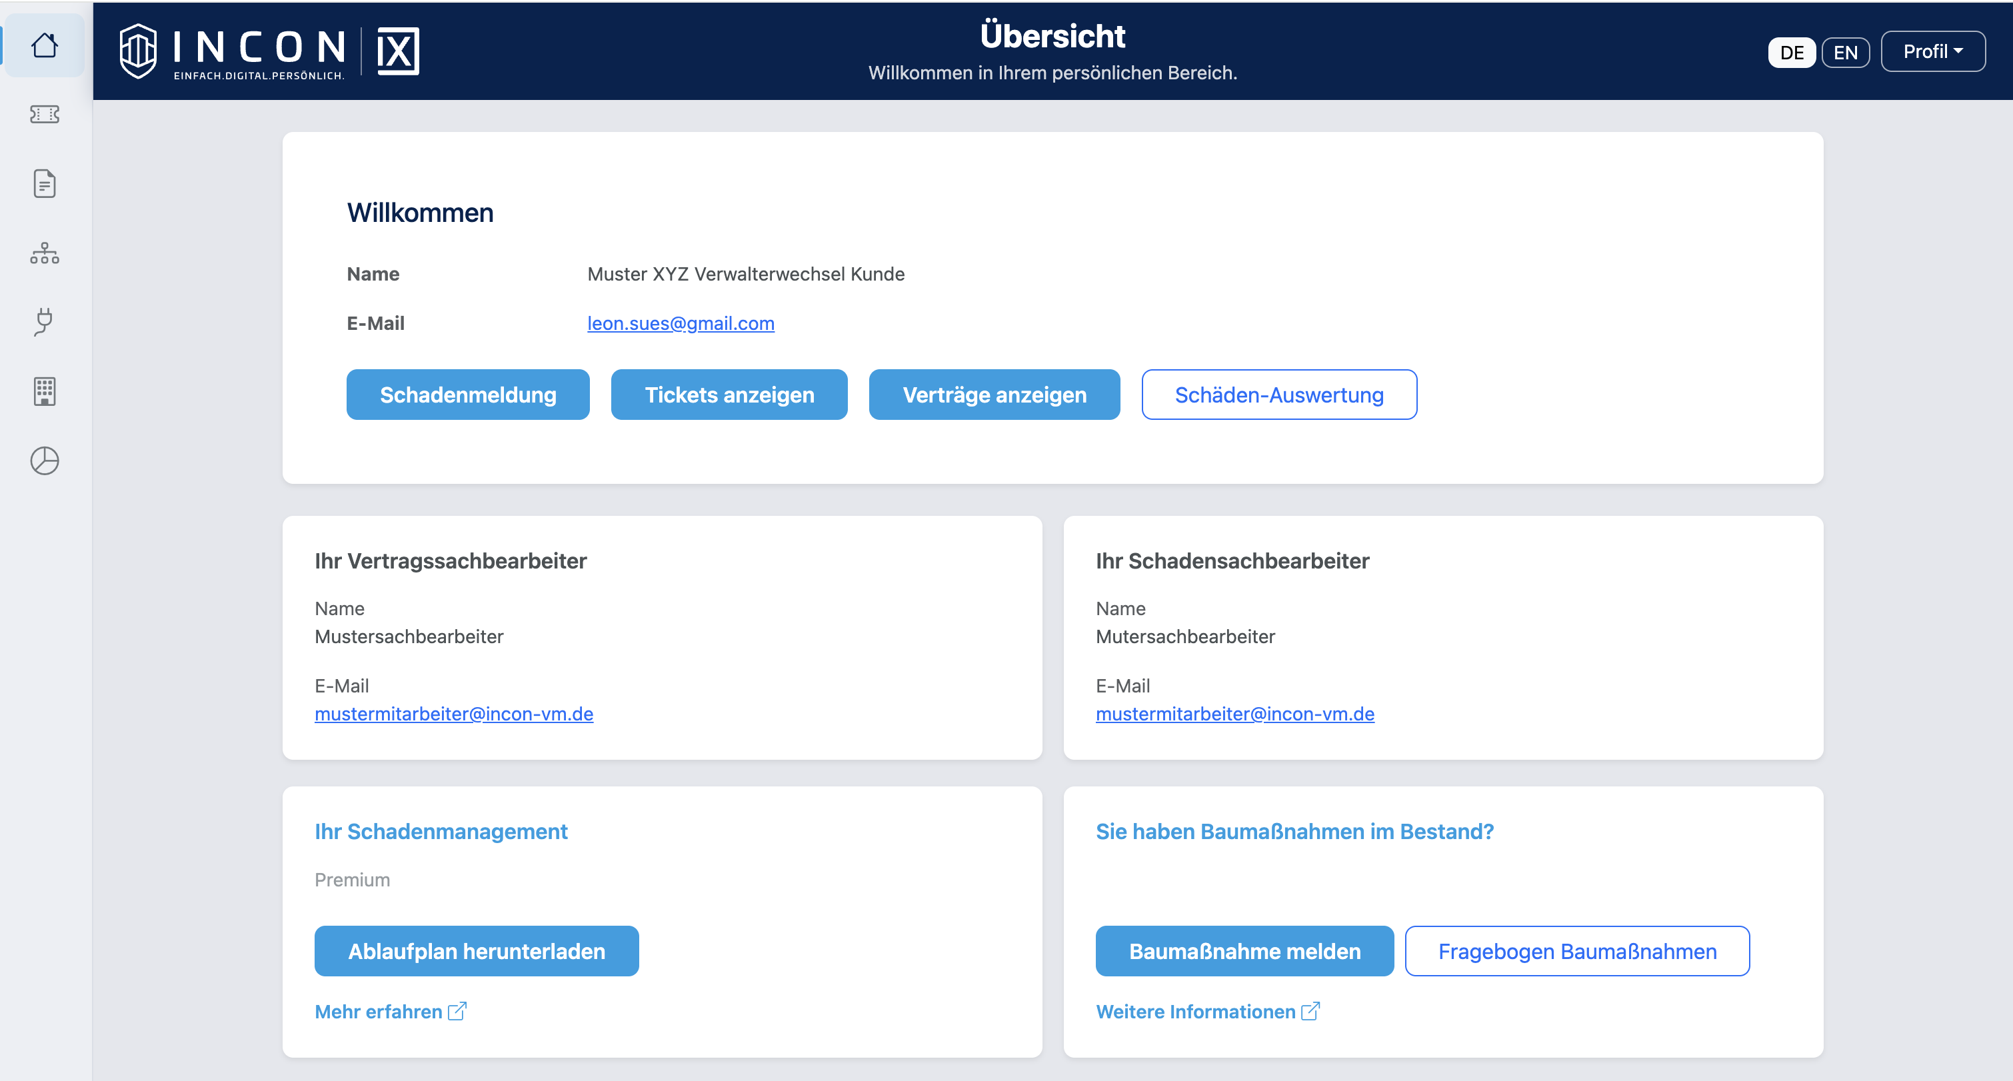2013x1081 pixels.
Task: Click the INCON shield logo
Action: coord(139,51)
